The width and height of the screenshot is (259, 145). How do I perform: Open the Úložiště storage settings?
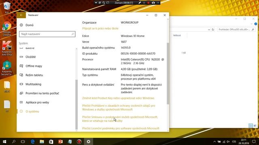31,57
